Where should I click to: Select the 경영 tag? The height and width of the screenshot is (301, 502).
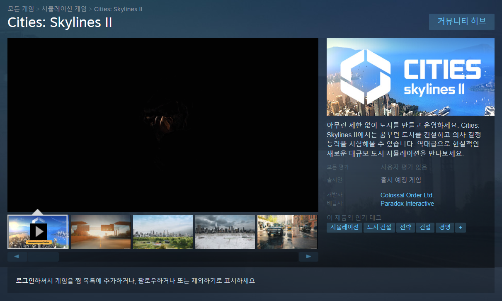point(445,227)
